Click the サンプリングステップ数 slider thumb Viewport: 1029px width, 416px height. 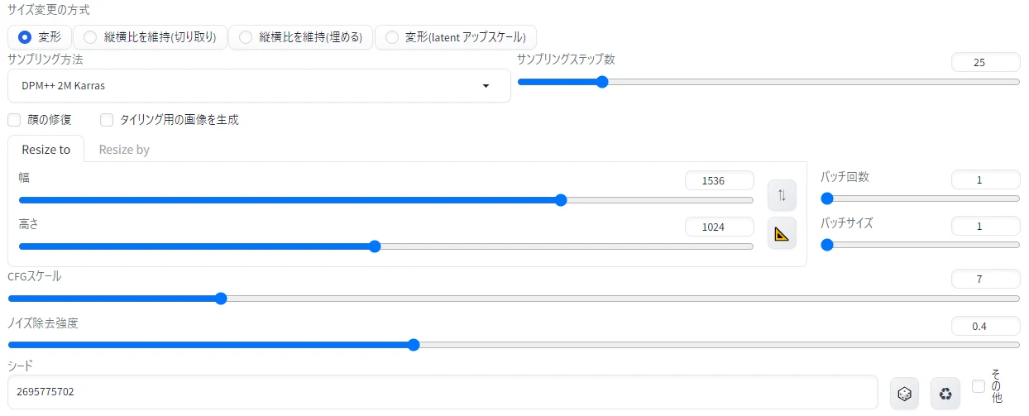point(602,82)
